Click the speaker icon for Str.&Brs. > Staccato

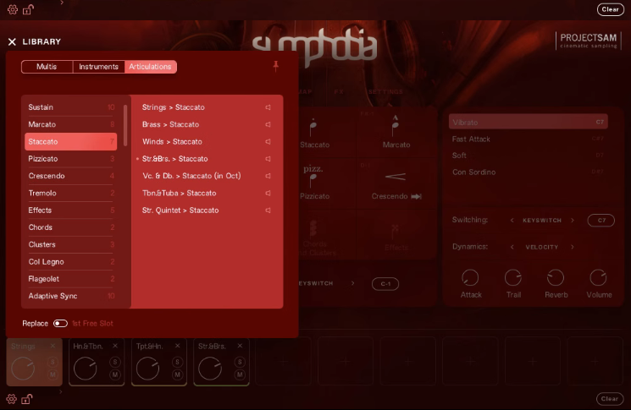(268, 159)
